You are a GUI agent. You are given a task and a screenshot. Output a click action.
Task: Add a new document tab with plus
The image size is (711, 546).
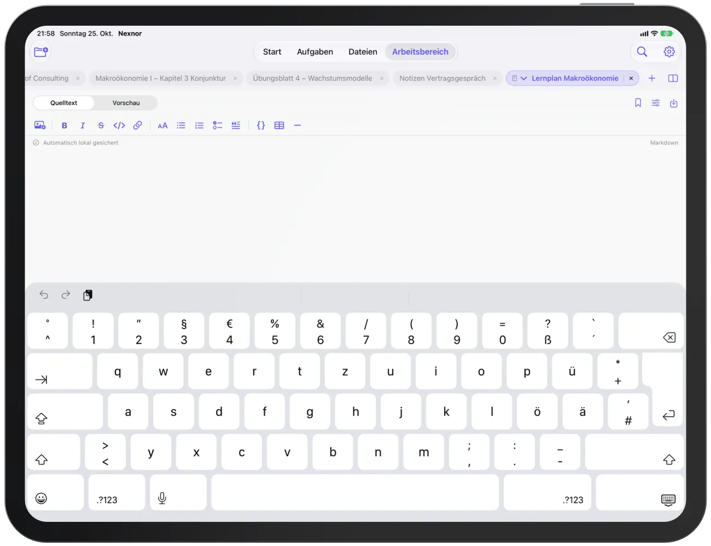coord(652,78)
